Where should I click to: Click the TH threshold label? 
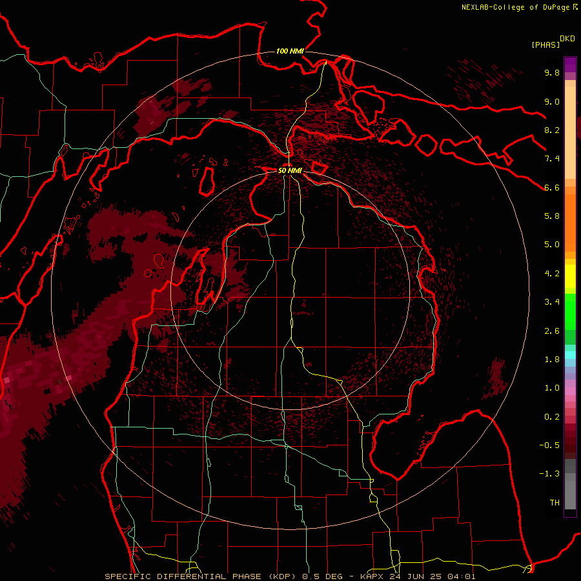click(555, 503)
